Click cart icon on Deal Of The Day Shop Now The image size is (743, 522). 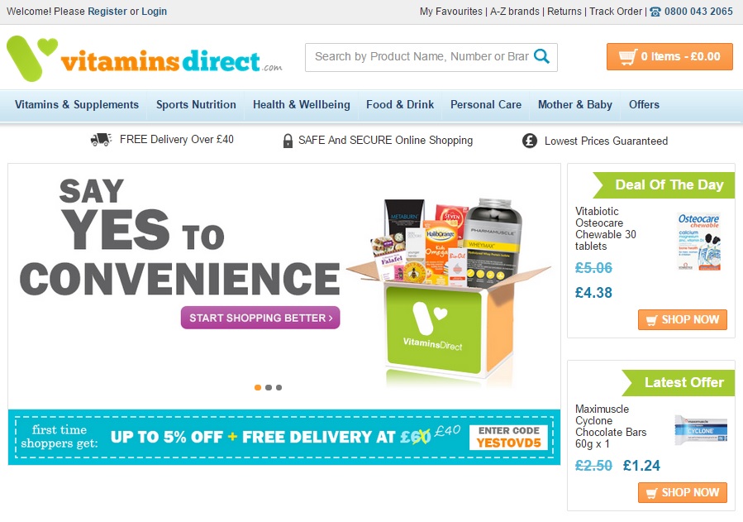pyautogui.click(x=652, y=320)
